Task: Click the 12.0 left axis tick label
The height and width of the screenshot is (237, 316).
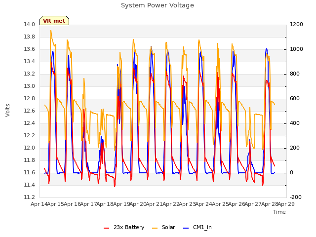Action: 30,148
